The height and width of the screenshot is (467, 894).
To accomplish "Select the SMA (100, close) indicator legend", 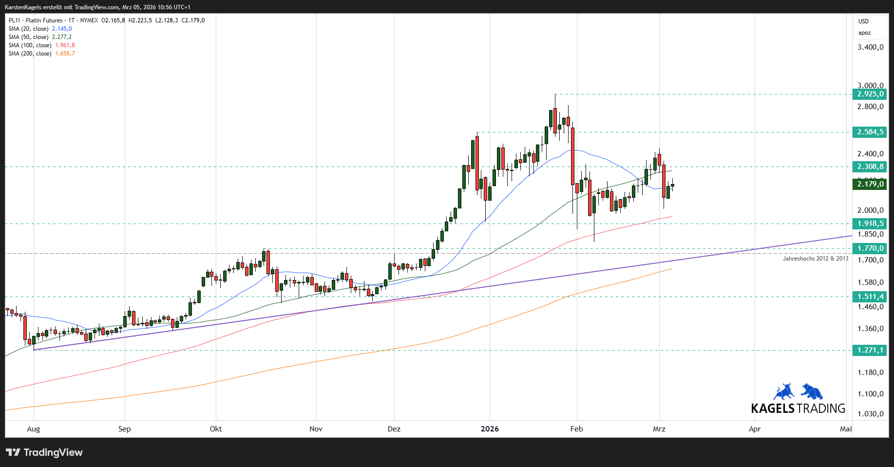I will [x=30, y=45].
